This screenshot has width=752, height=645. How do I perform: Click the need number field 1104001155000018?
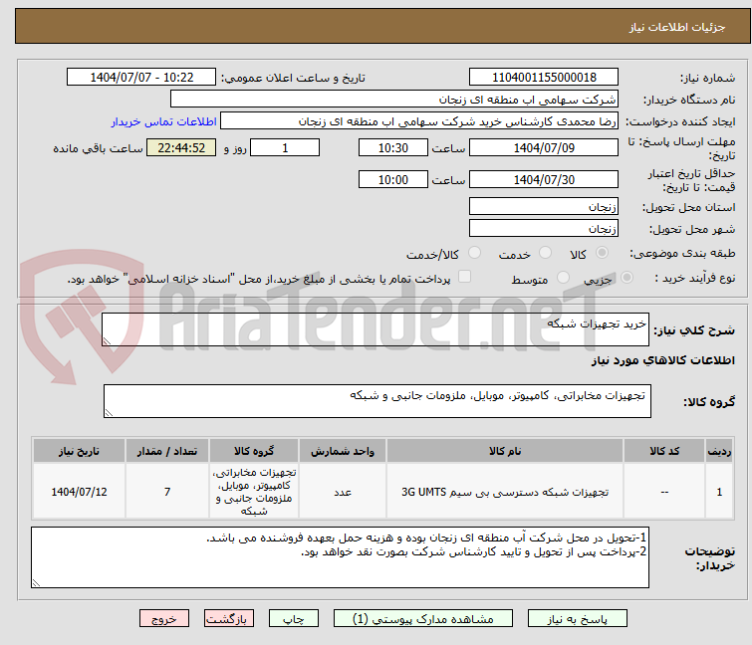tap(544, 78)
